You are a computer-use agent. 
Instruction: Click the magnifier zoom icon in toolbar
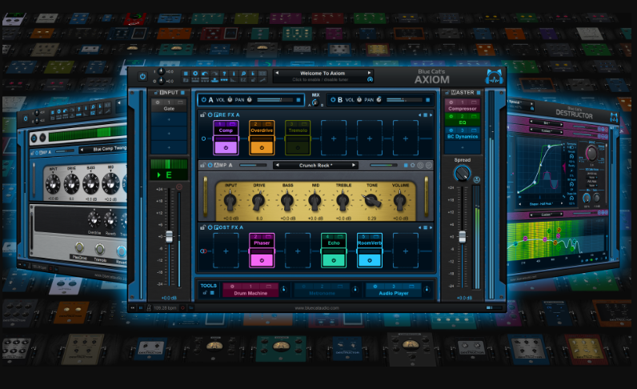[243, 74]
